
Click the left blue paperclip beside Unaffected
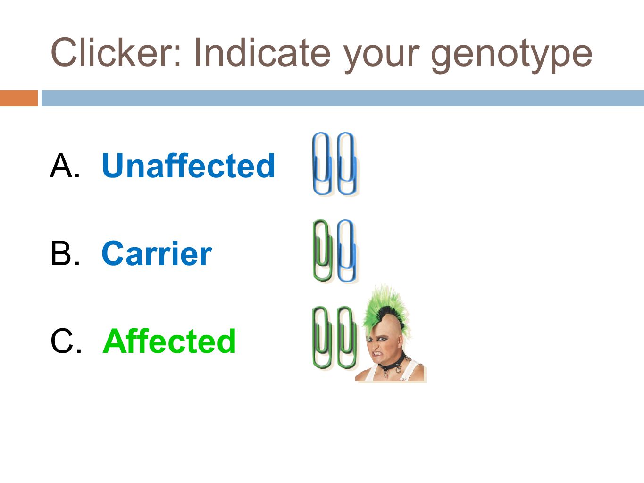(x=322, y=164)
